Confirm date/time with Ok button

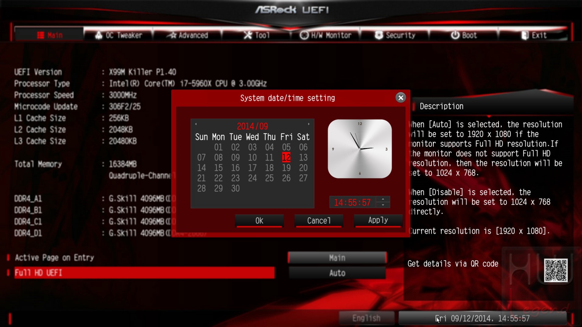259,221
